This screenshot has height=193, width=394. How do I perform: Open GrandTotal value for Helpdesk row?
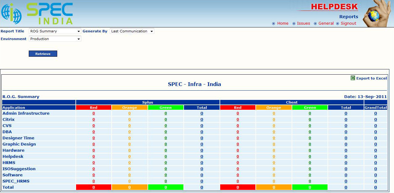[375, 157]
